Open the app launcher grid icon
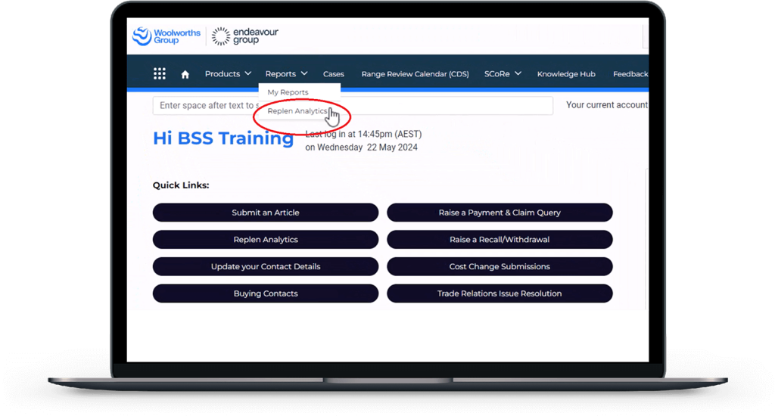The image size is (775, 416). click(160, 73)
